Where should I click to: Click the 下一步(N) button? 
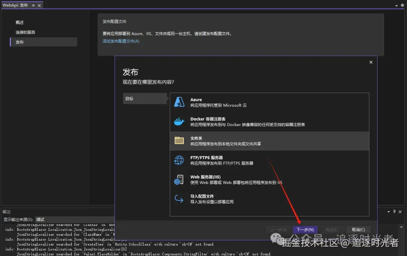[305, 230]
